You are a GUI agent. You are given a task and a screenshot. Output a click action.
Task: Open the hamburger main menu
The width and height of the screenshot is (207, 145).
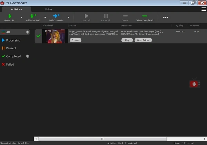coord(204,9)
